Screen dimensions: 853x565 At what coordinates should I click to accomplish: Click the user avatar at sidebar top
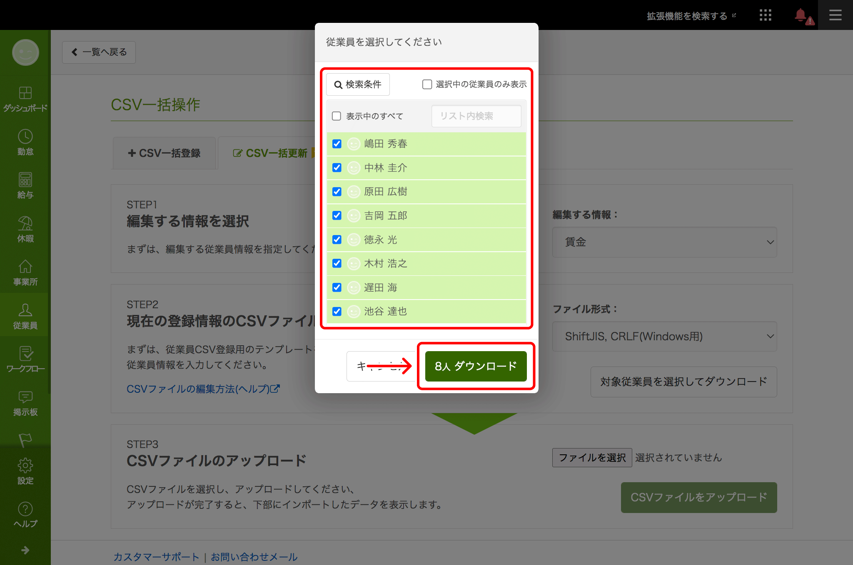click(25, 52)
